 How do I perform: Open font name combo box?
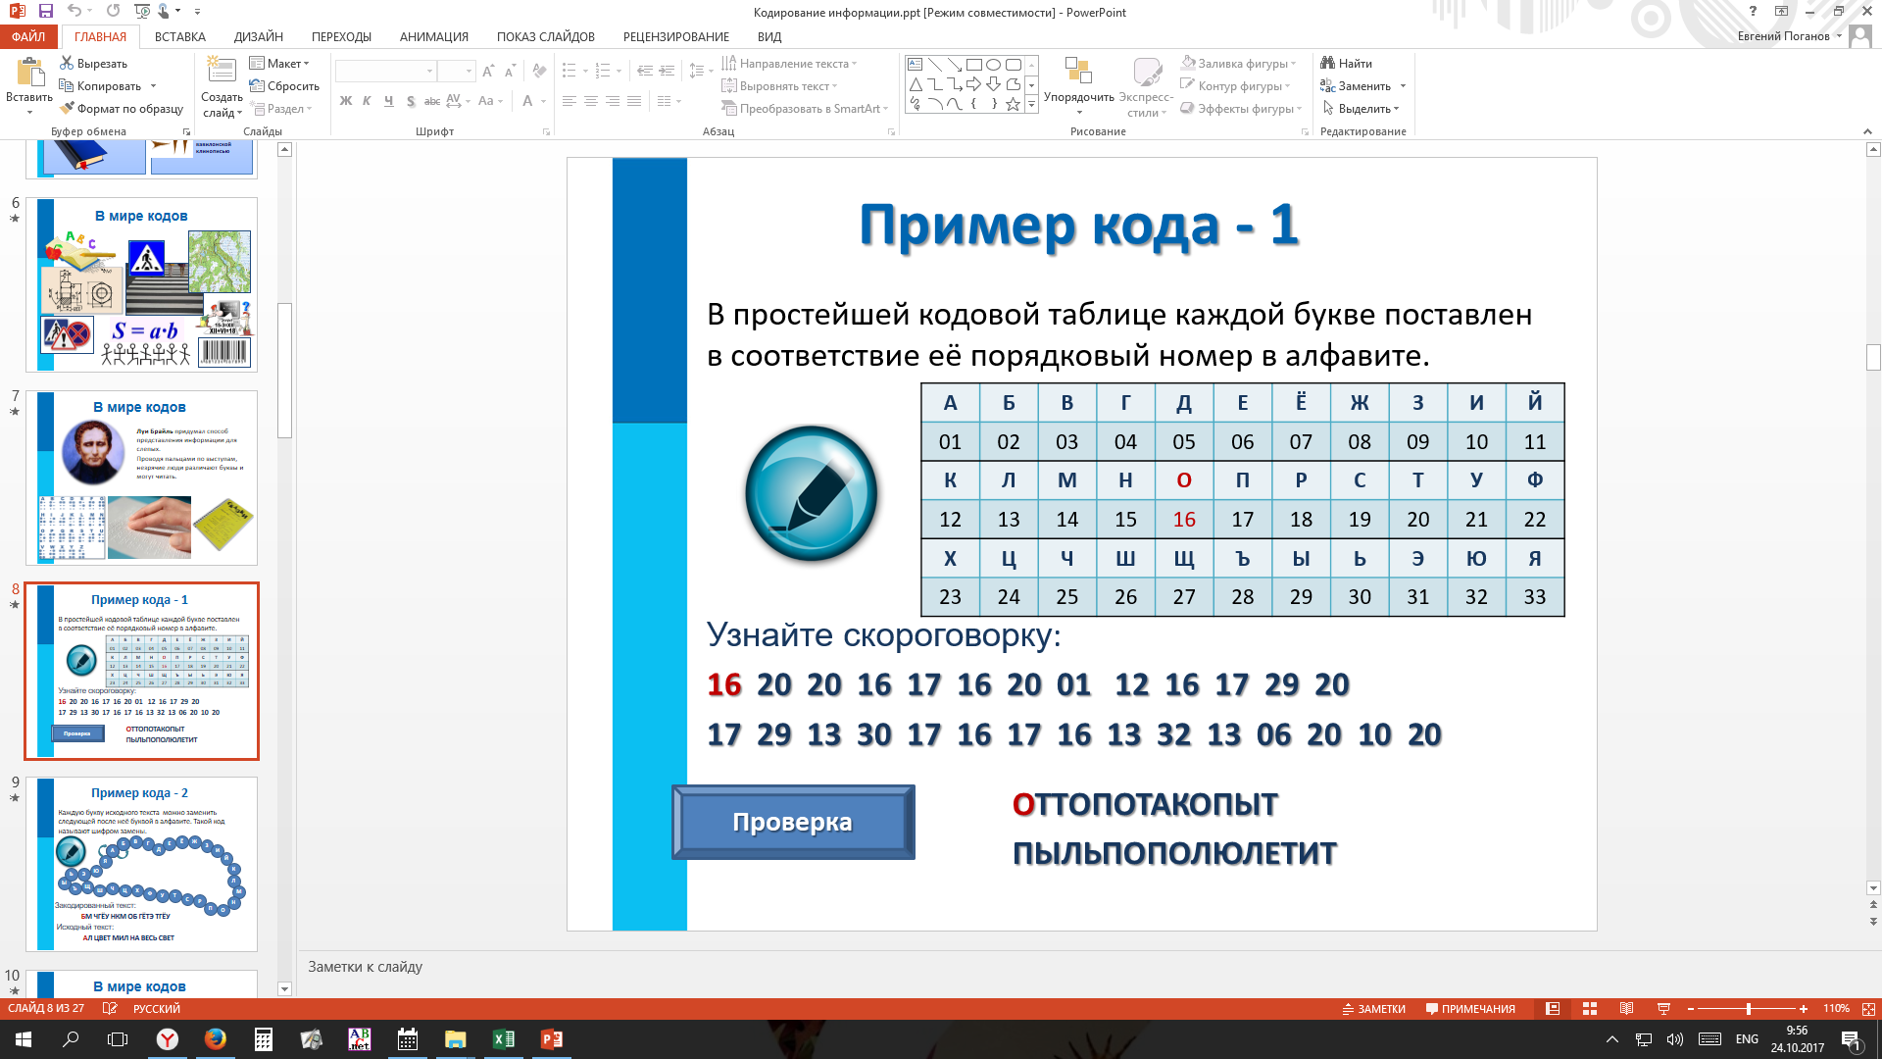[385, 72]
